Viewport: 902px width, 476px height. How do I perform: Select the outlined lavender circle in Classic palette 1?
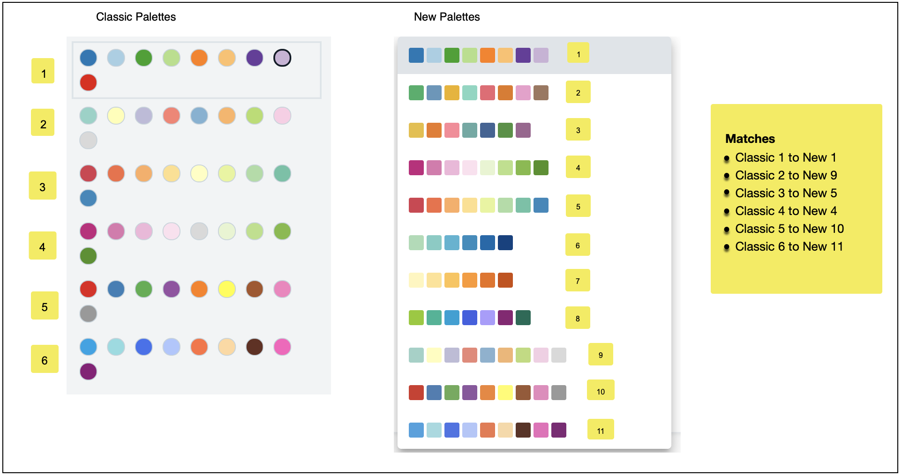tap(282, 58)
